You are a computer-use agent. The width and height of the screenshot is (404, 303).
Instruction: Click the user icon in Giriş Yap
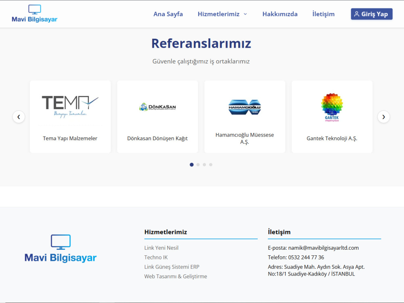[357, 14]
